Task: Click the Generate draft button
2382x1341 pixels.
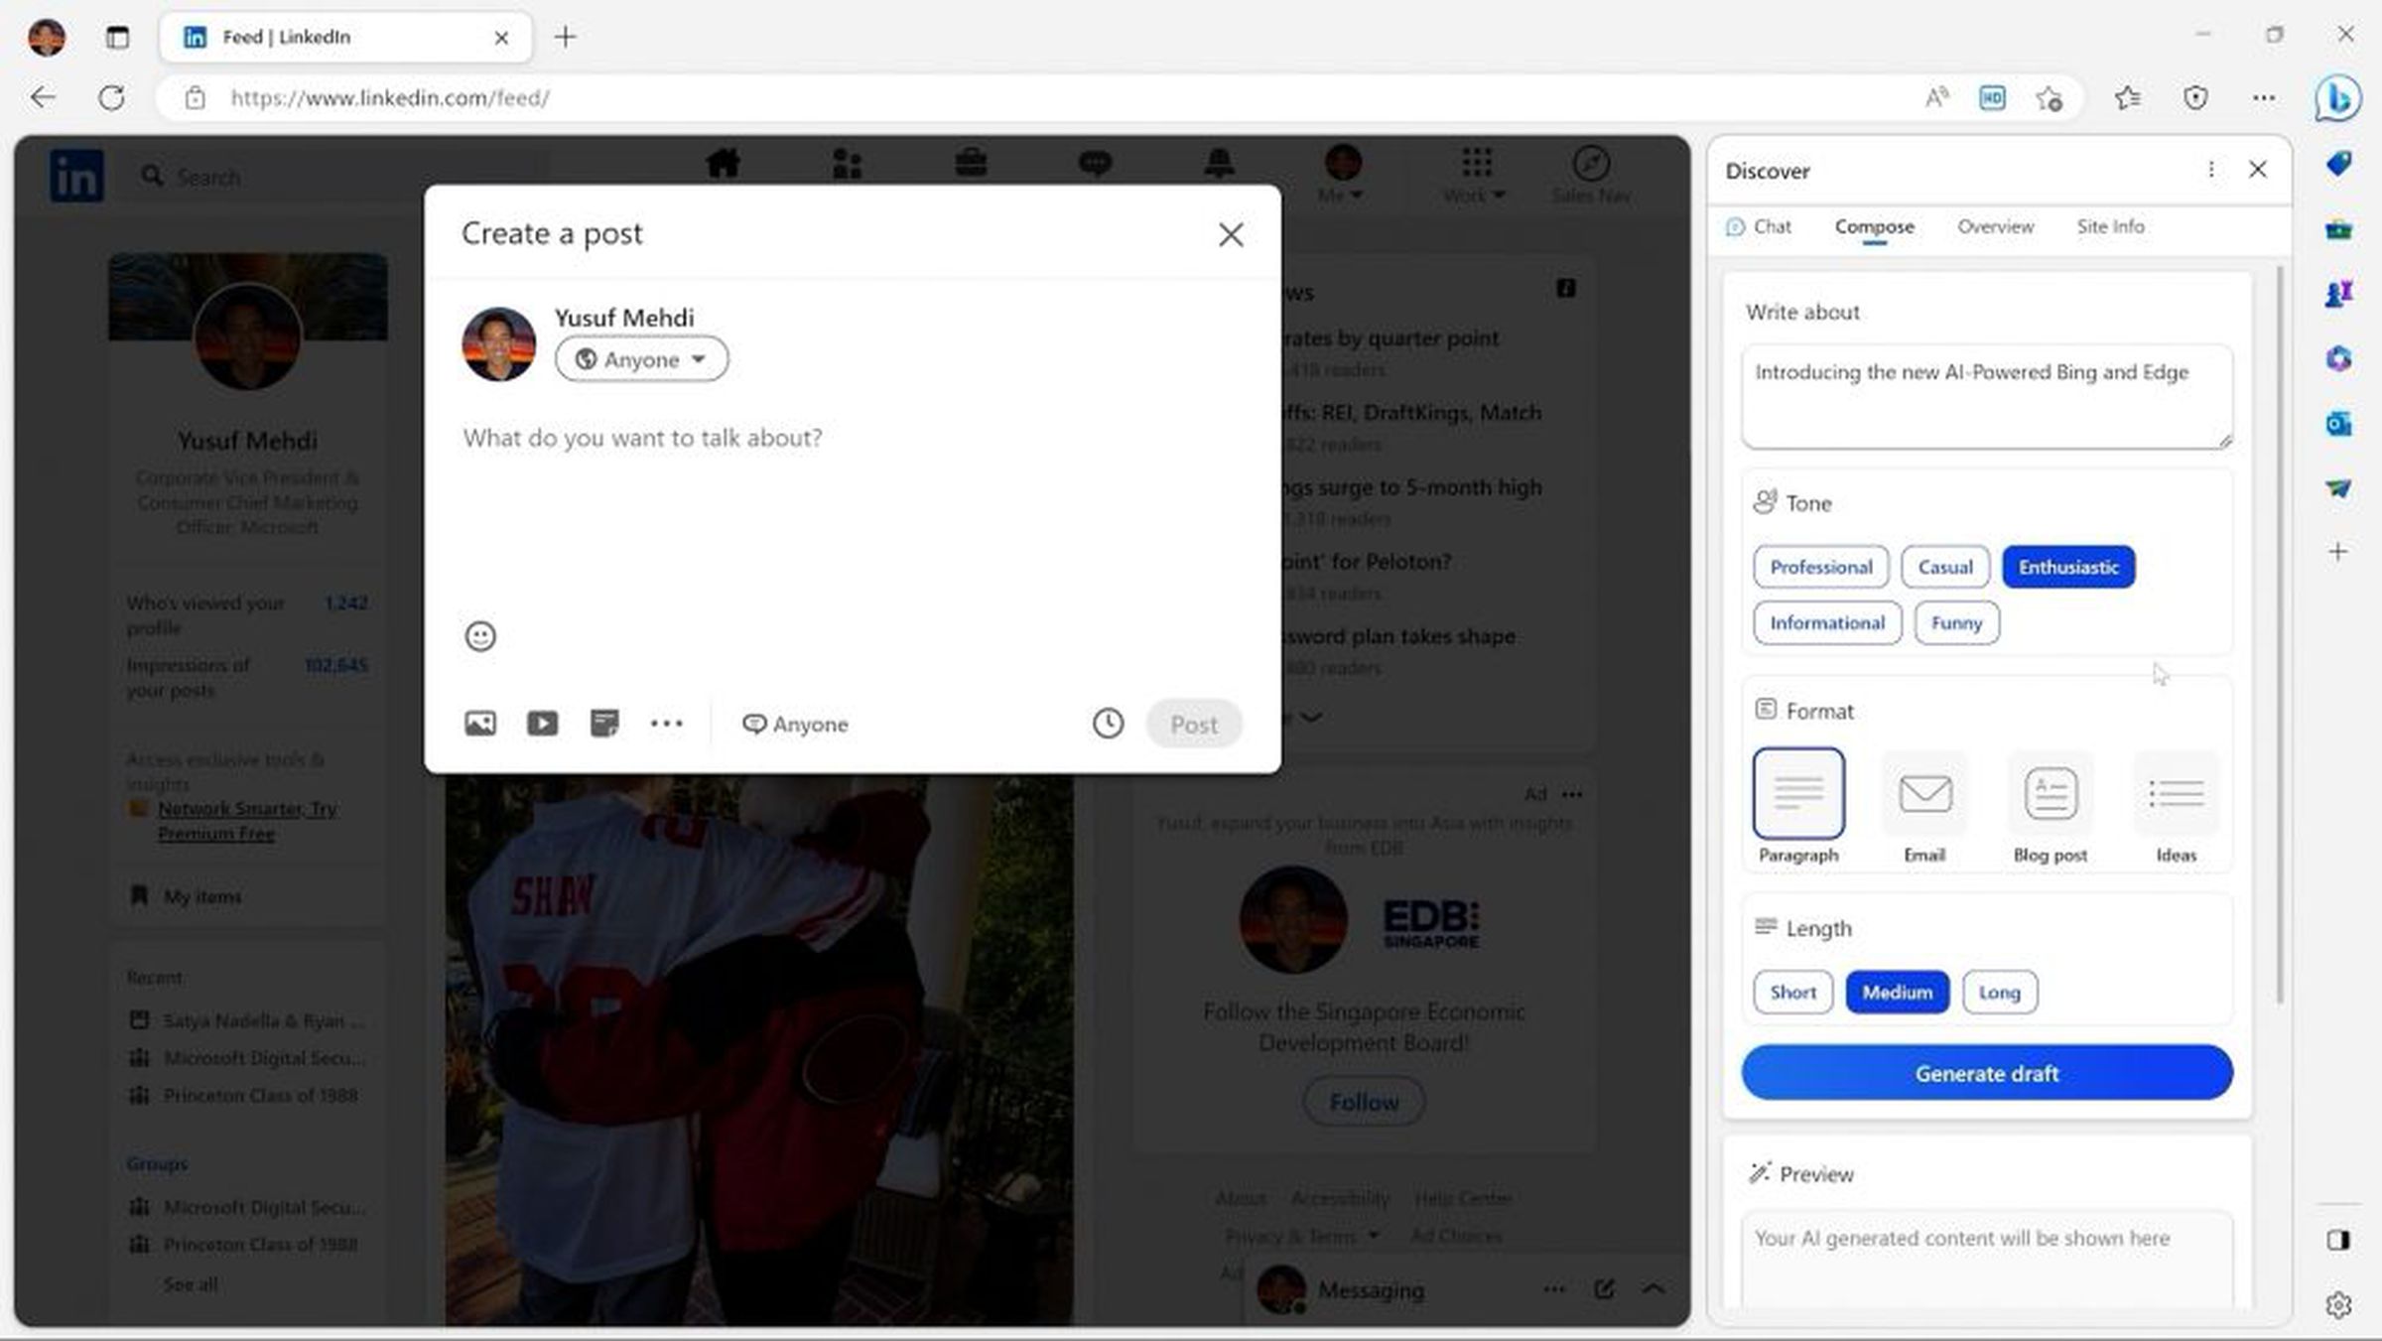Action: pyautogui.click(x=1988, y=1073)
